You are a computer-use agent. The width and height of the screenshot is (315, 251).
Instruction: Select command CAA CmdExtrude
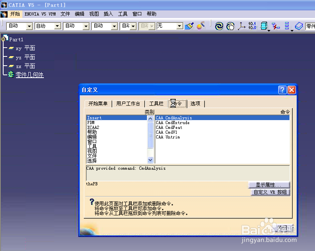point(222,122)
